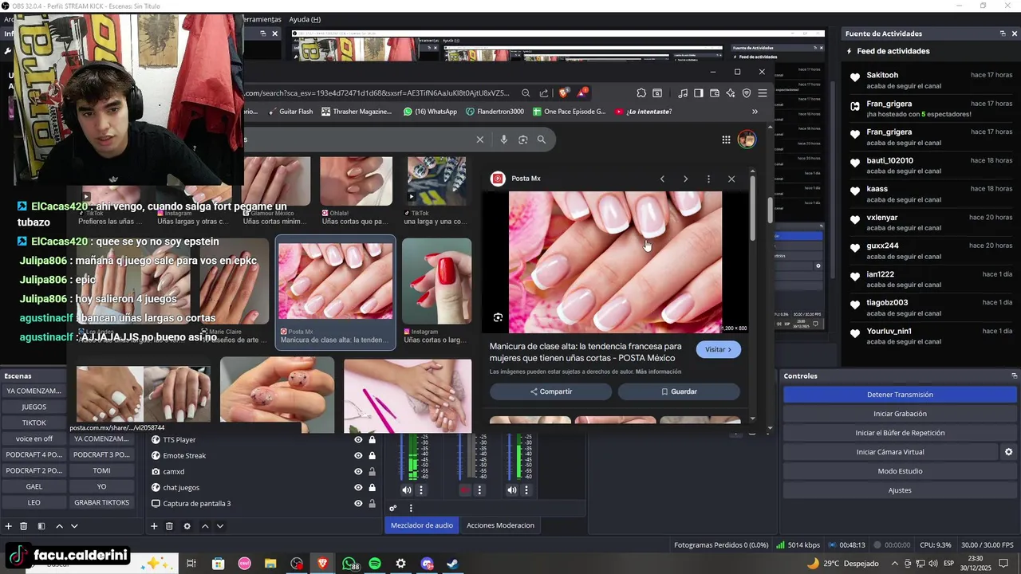Open Leo AI sparkle icon in Brave toolbar

click(x=731, y=93)
